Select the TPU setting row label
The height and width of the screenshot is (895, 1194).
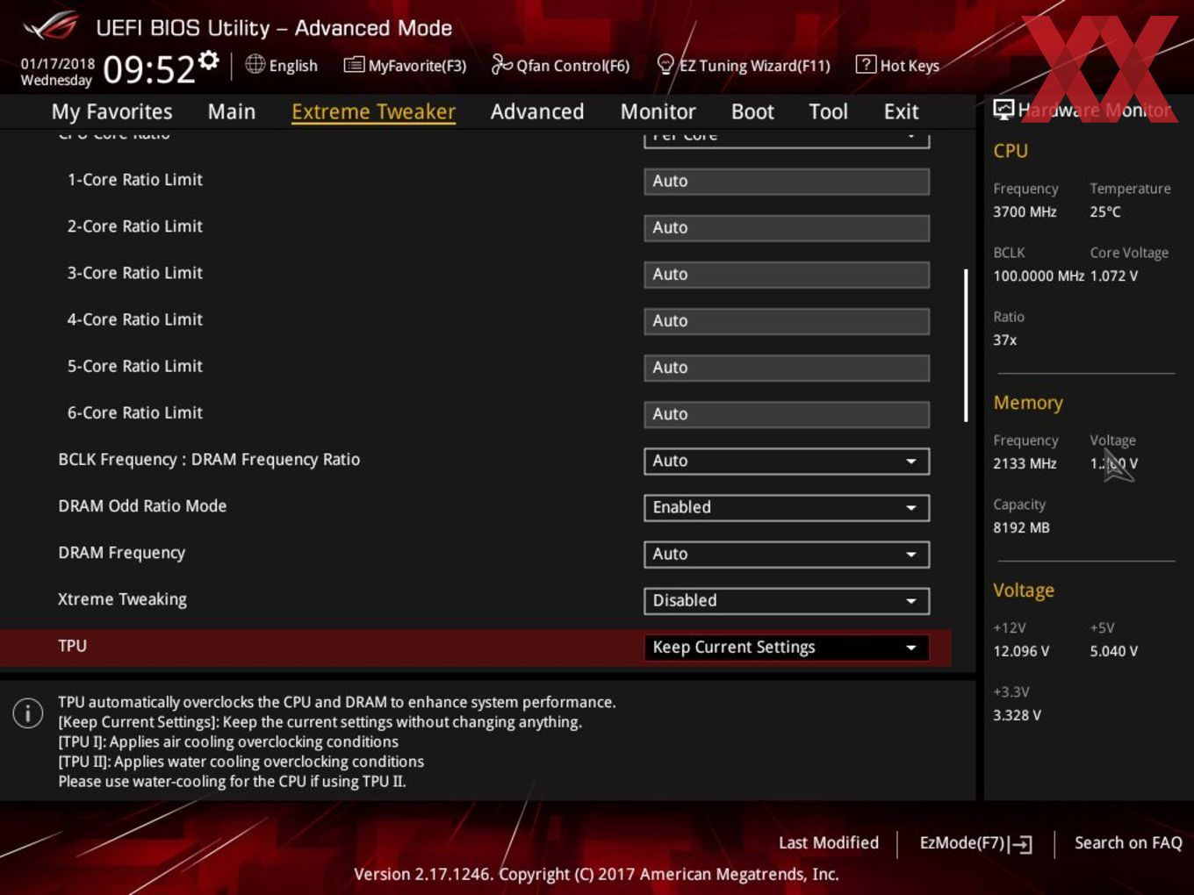point(73,646)
